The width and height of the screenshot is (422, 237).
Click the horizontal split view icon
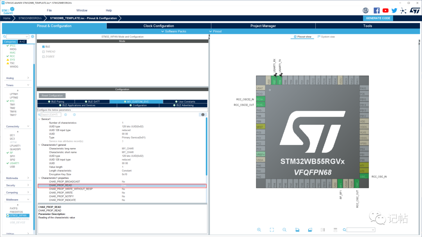click(335, 230)
